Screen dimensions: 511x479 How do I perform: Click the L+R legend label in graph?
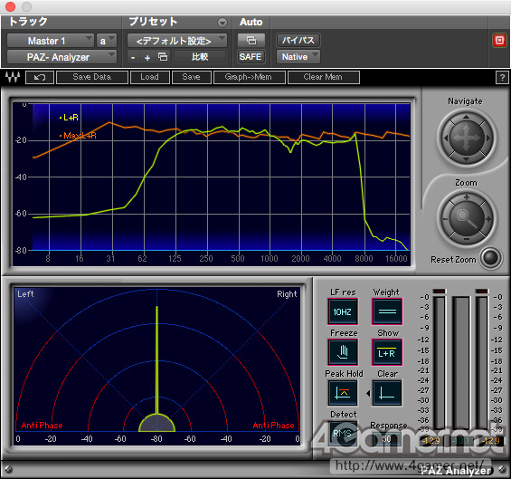70,118
